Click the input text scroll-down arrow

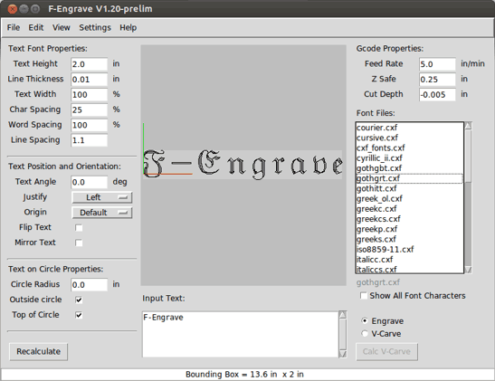343,354
